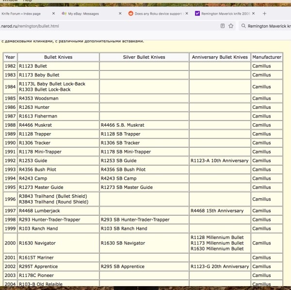Select the R1173 Baby Bullet cell
Image resolution: width=291 pixels, height=290 pixels.
(x=58, y=75)
